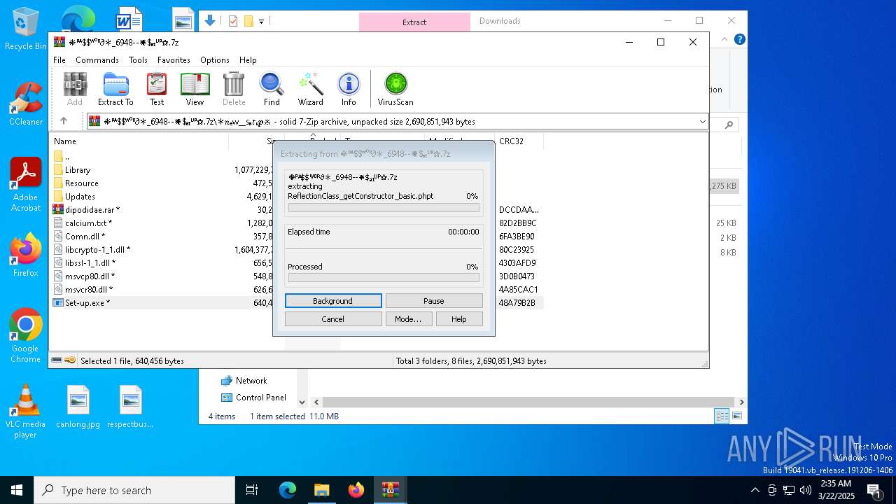This screenshot has width=896, height=504.
Task: Click the Extract tab in File Explorer
Action: tap(414, 22)
